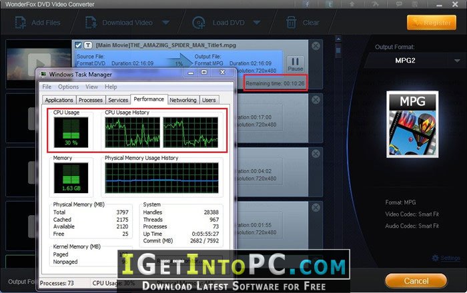
Task: Switch to the Users tab
Action: [x=209, y=100]
